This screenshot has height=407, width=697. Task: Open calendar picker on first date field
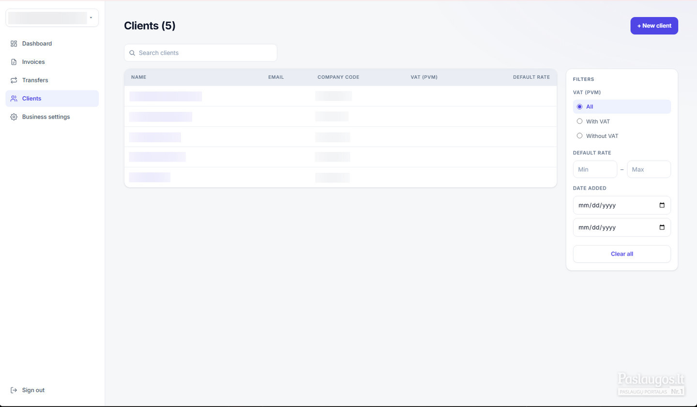[662, 205]
